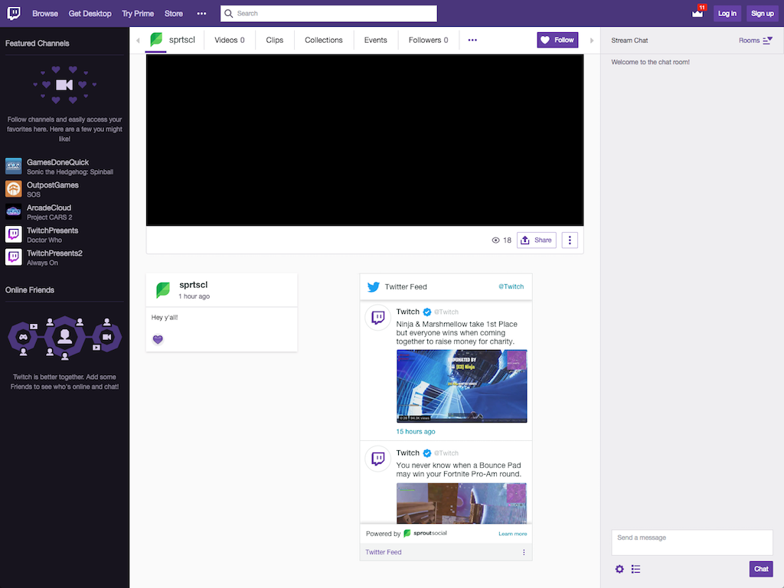Open the 15 hours ago tweet timestamp
784x588 pixels.
416,432
